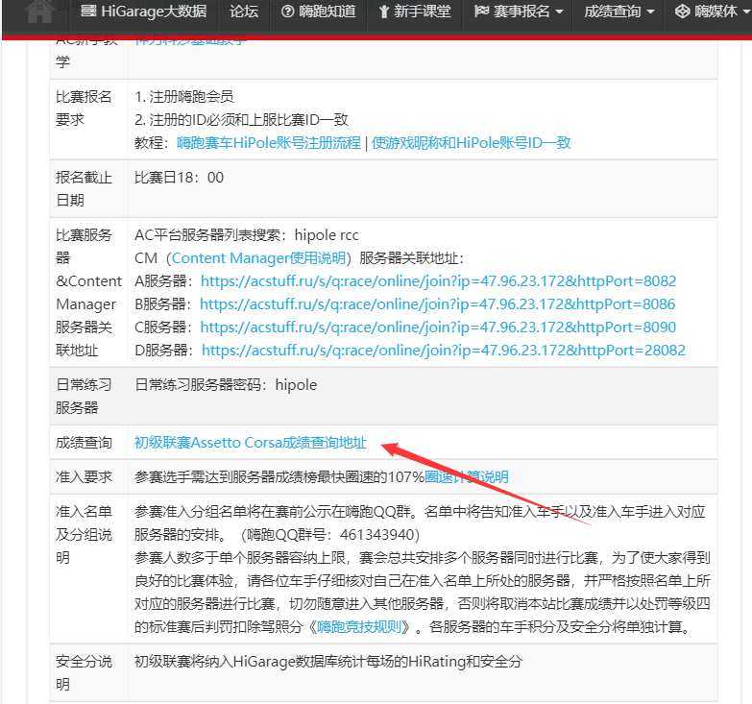
Task: Open D服务器 join link port 28082
Action: pyautogui.click(x=443, y=351)
